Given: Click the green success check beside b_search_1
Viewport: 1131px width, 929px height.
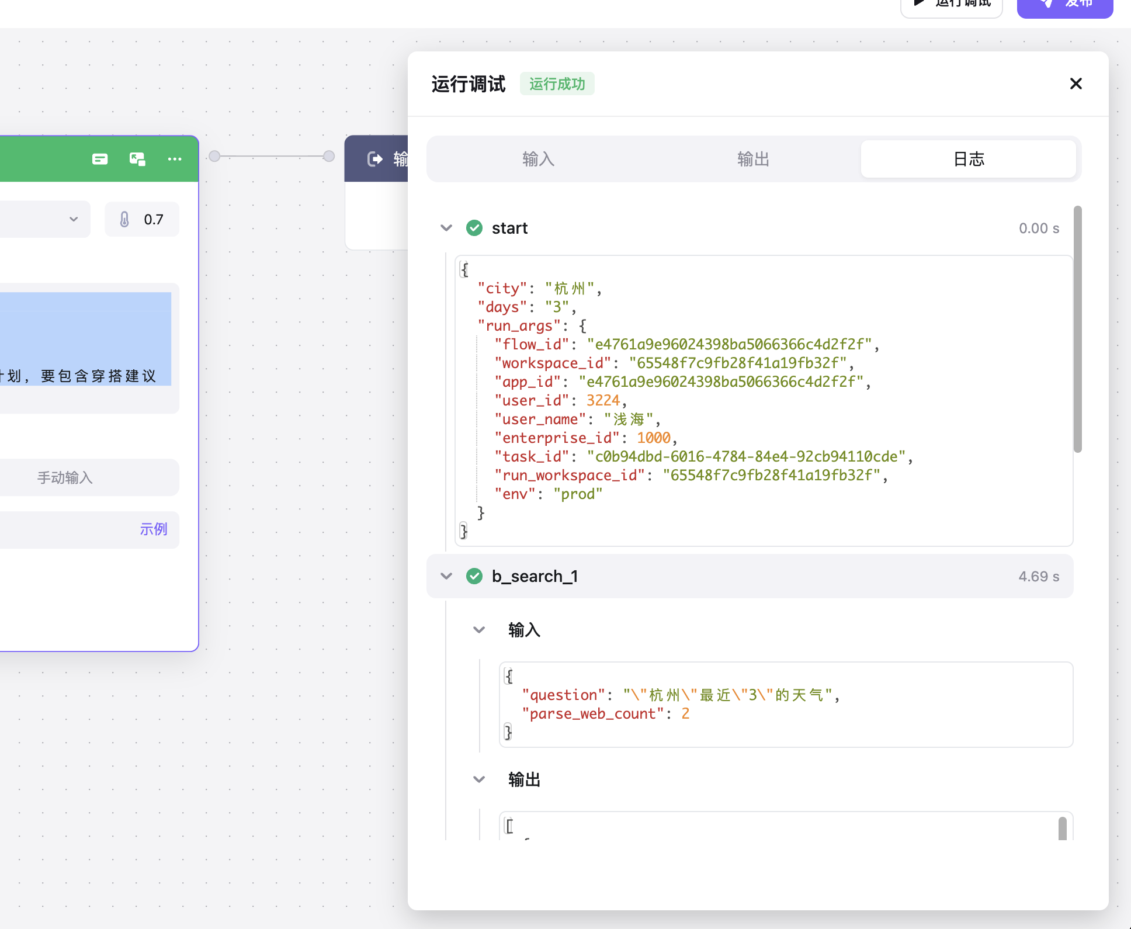Looking at the screenshot, I should pyautogui.click(x=474, y=576).
